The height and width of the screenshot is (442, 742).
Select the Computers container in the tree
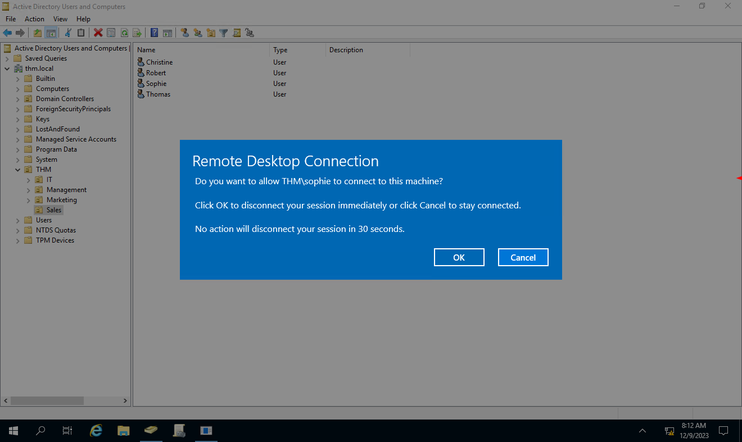[x=52, y=89]
